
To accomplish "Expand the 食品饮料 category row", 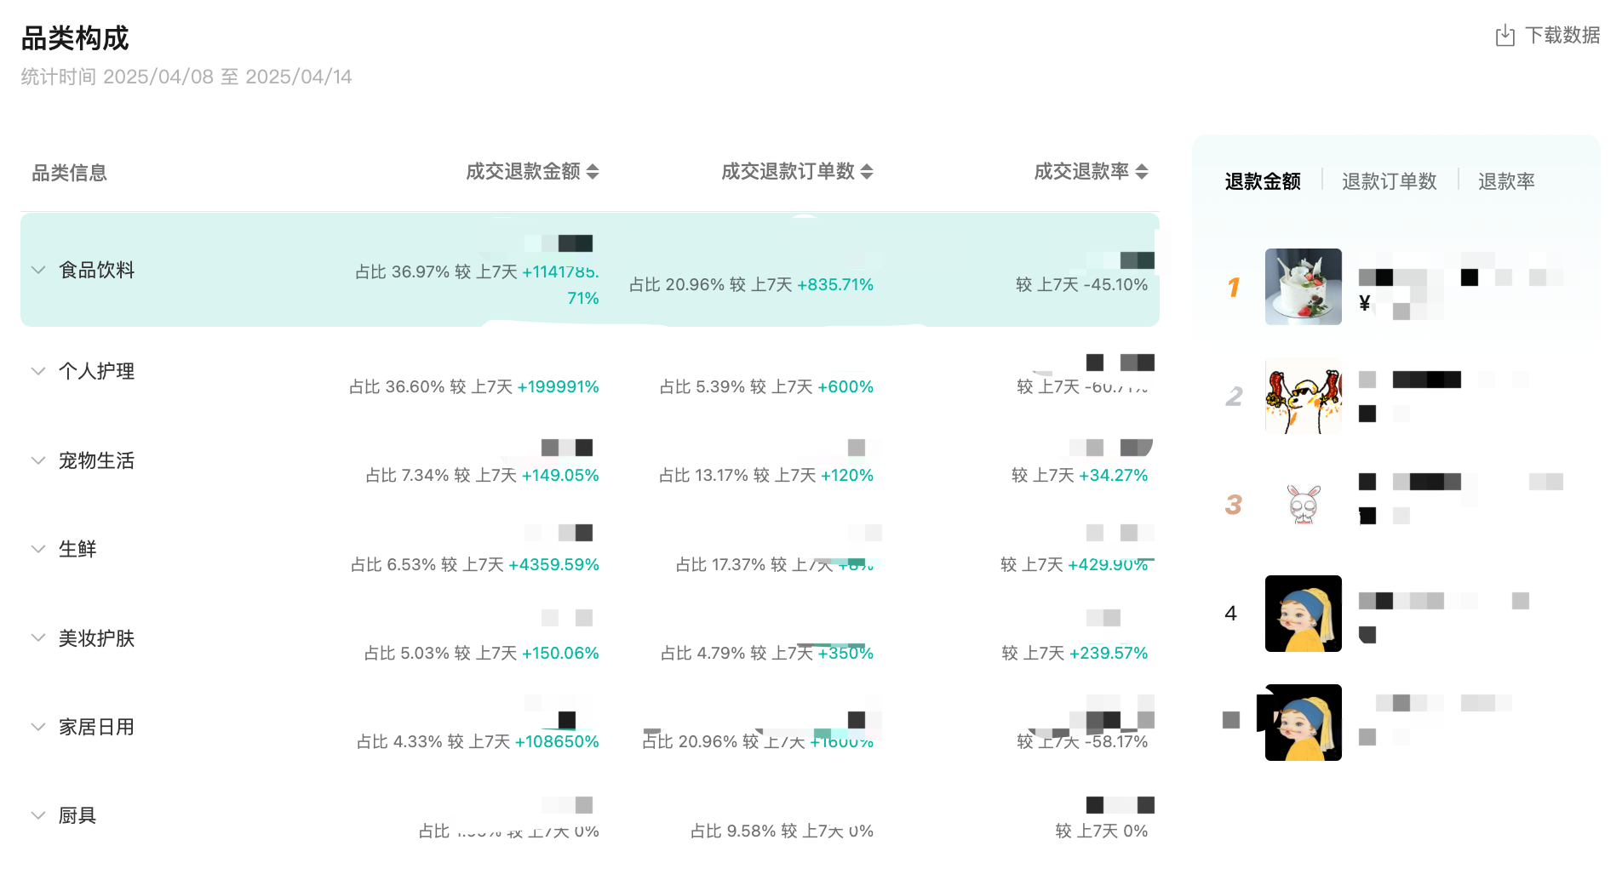I will (x=38, y=271).
